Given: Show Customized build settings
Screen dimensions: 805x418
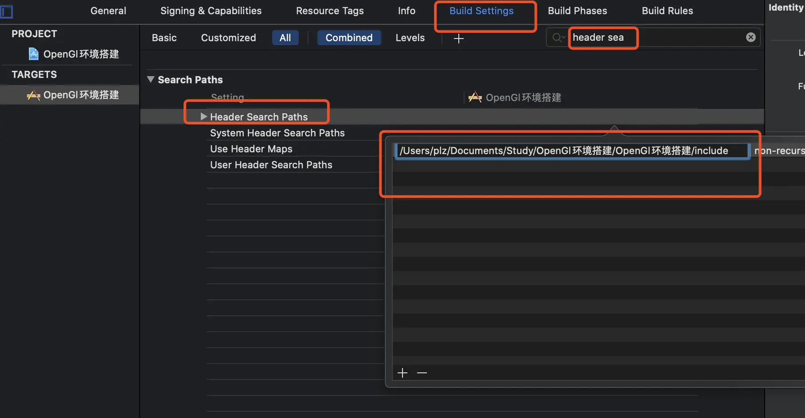Looking at the screenshot, I should (x=228, y=38).
